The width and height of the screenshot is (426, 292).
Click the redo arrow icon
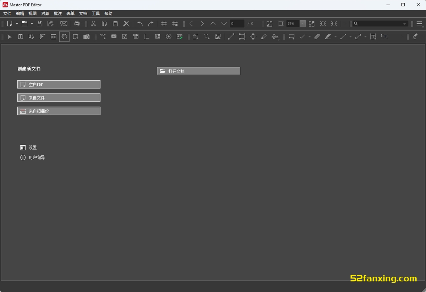point(151,24)
